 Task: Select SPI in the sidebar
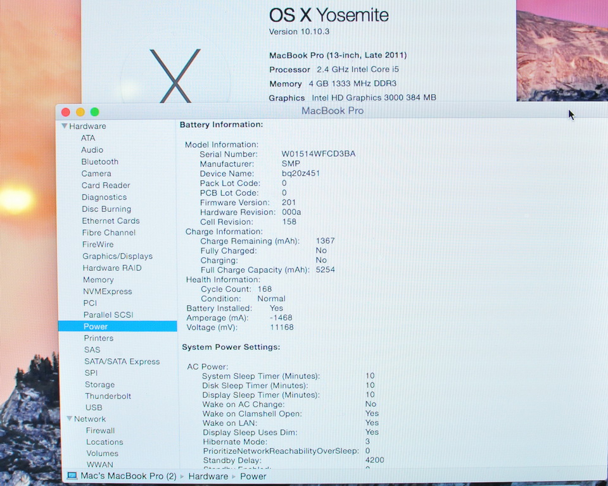tap(91, 373)
